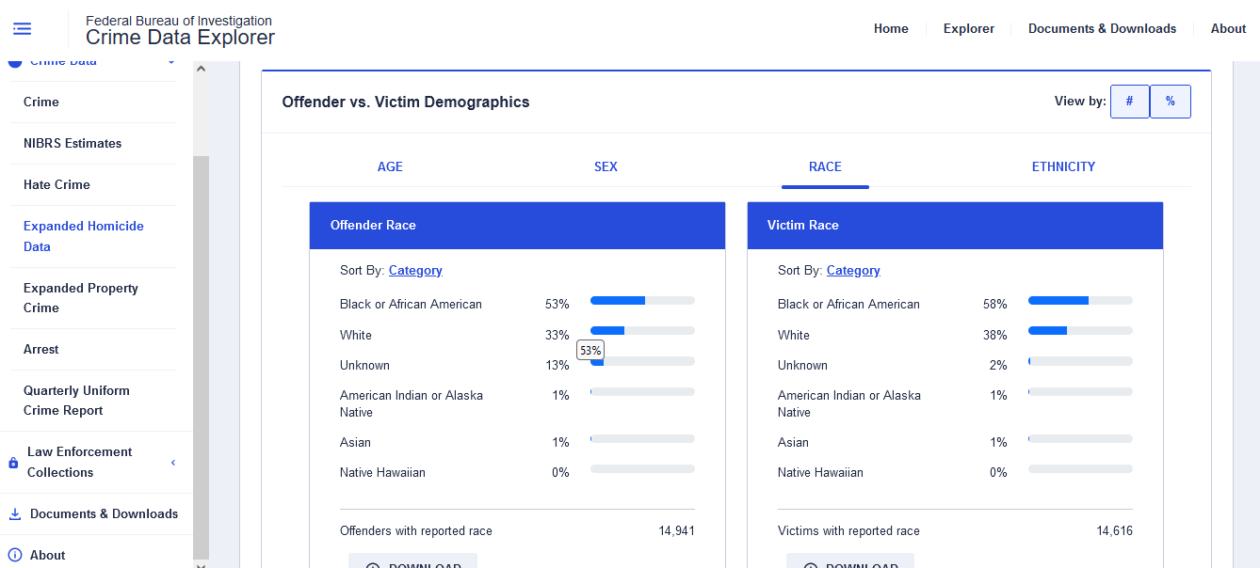Go to Hate Crime in sidebar
The height and width of the screenshot is (568, 1260).
(57, 185)
